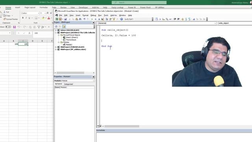The height and width of the screenshot is (142, 252).
Task: Open the Calibri font name dropdown
Action: pos(39,13)
